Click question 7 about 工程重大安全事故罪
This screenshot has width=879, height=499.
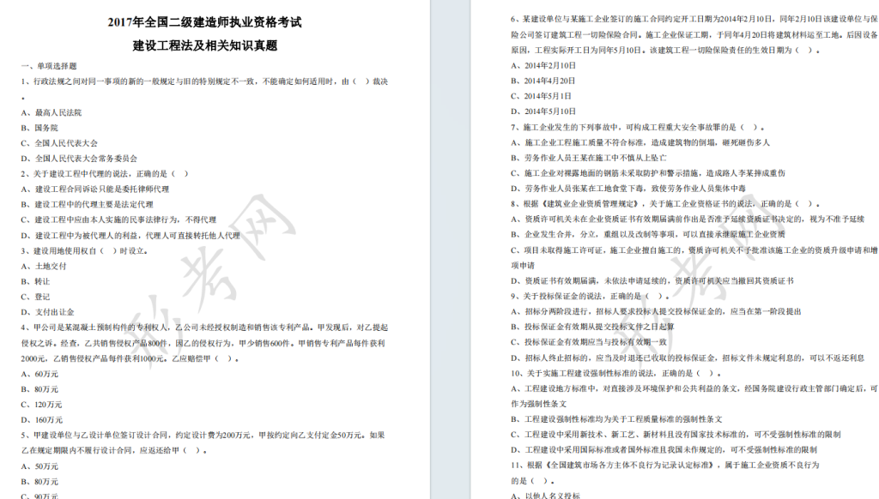pyautogui.click(x=638, y=127)
